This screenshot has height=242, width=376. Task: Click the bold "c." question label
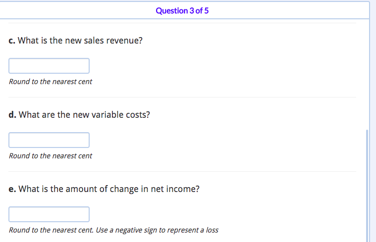tap(12, 41)
